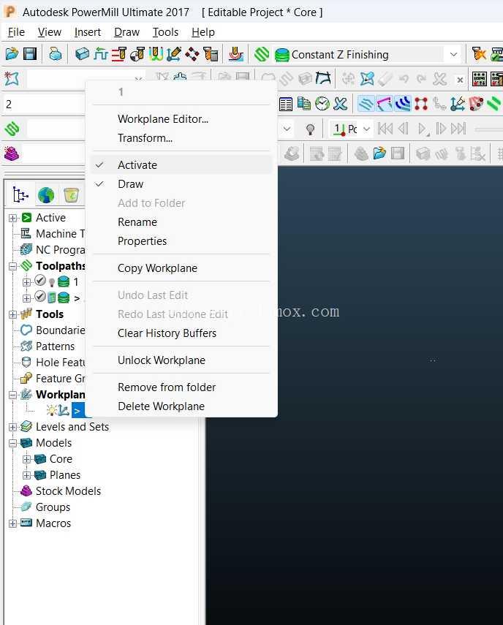This screenshot has width=503, height=625.
Task: Click the red square-nodes draw points icon
Action: click(x=421, y=104)
